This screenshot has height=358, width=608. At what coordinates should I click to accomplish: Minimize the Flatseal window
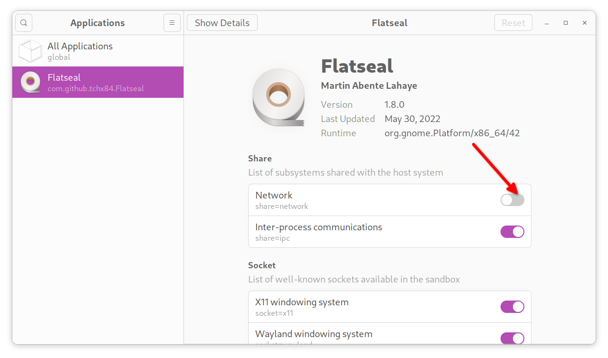(547, 23)
